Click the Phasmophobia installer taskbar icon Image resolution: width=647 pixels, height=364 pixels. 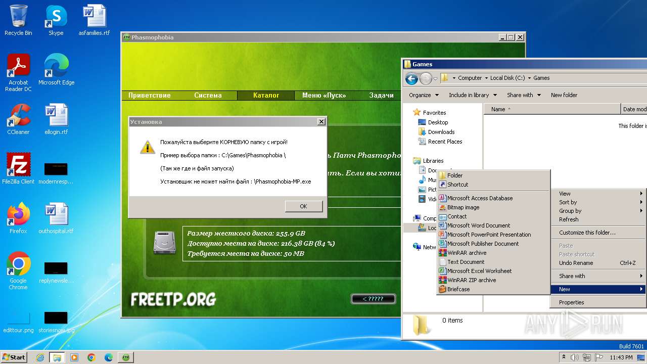(x=126, y=357)
